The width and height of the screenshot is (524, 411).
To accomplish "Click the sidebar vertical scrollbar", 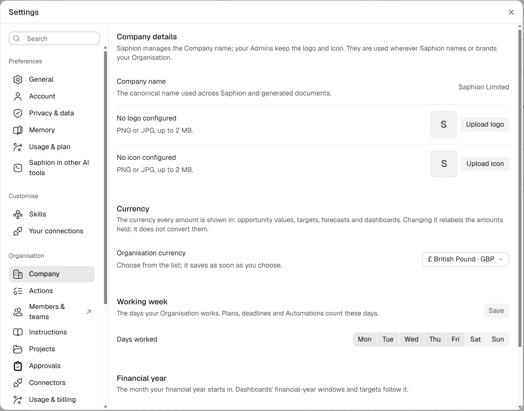I will [x=106, y=178].
